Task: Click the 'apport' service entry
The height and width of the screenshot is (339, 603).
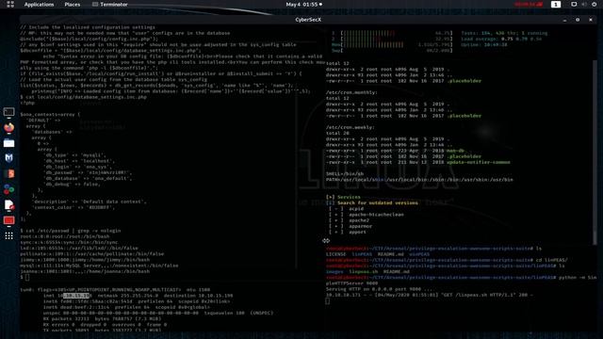Action: point(357,232)
